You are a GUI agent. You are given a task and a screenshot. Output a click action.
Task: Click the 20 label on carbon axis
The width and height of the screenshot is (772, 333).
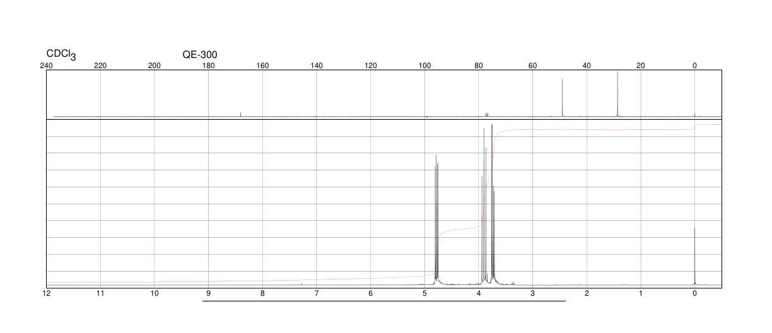[x=641, y=66]
